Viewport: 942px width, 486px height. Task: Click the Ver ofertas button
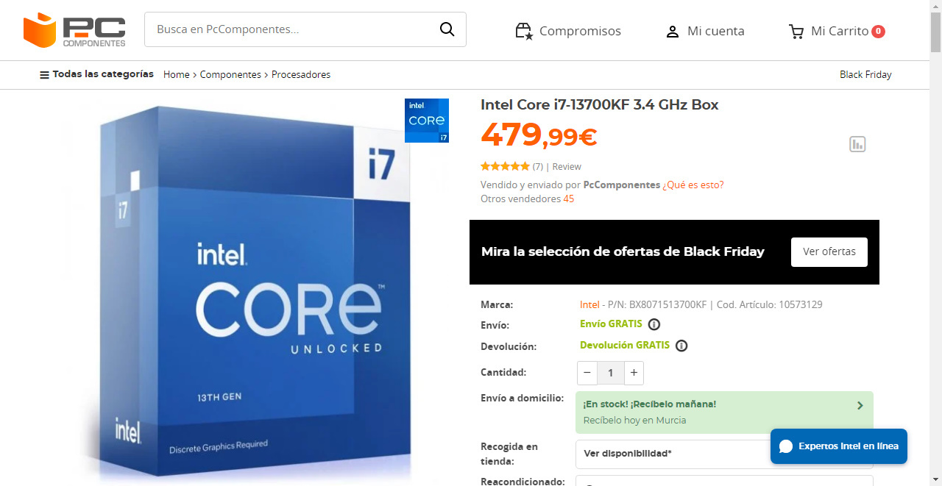(x=829, y=252)
